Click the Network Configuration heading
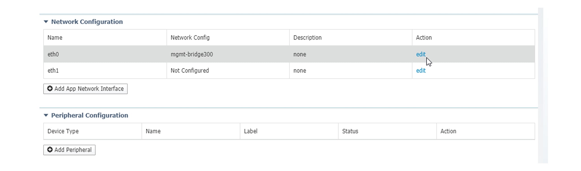 click(x=87, y=22)
